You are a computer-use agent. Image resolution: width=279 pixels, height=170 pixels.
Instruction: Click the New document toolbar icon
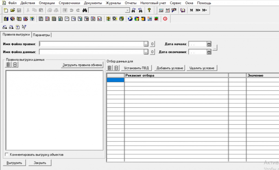[x=6, y=10]
